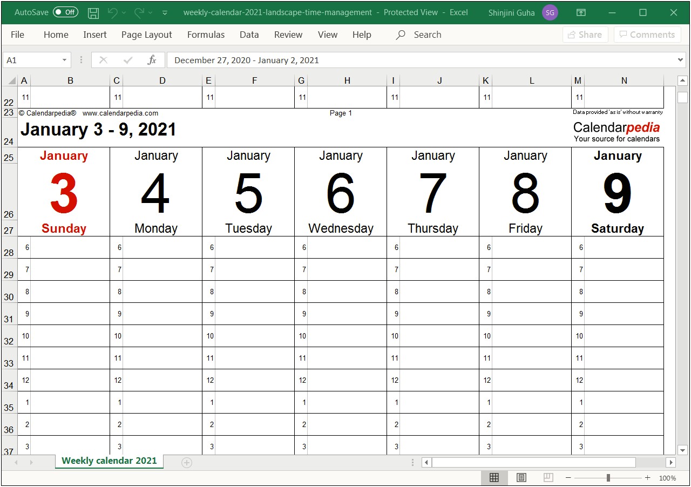Click previous sheet navigation arrow
691x487 pixels.
coord(16,463)
